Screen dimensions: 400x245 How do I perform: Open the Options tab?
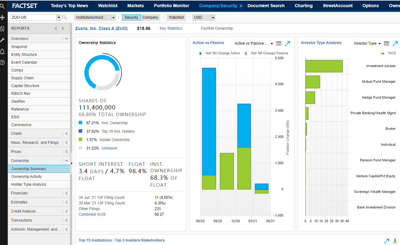pos(371,6)
